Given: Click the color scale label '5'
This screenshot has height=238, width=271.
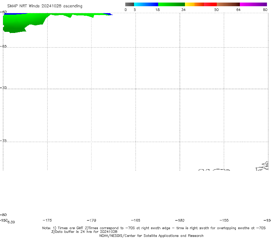Looking at the screenshot, I should click(135, 10).
